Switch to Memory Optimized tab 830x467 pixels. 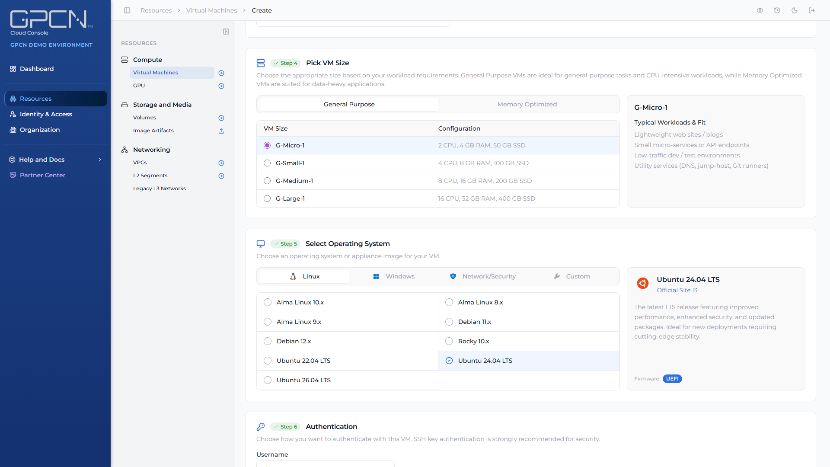pyautogui.click(x=527, y=104)
